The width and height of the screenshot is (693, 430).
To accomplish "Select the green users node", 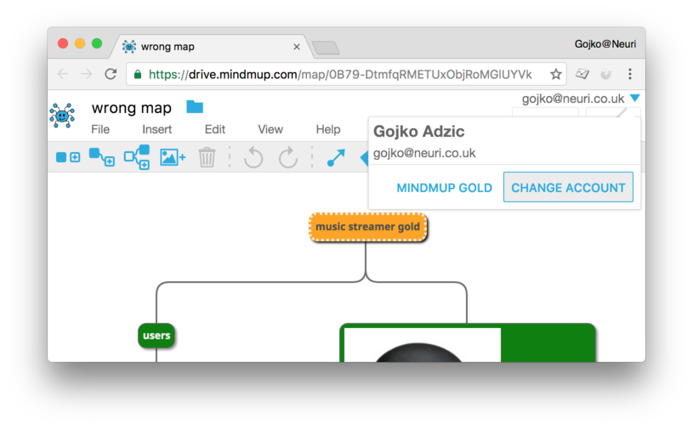I will coord(156,336).
